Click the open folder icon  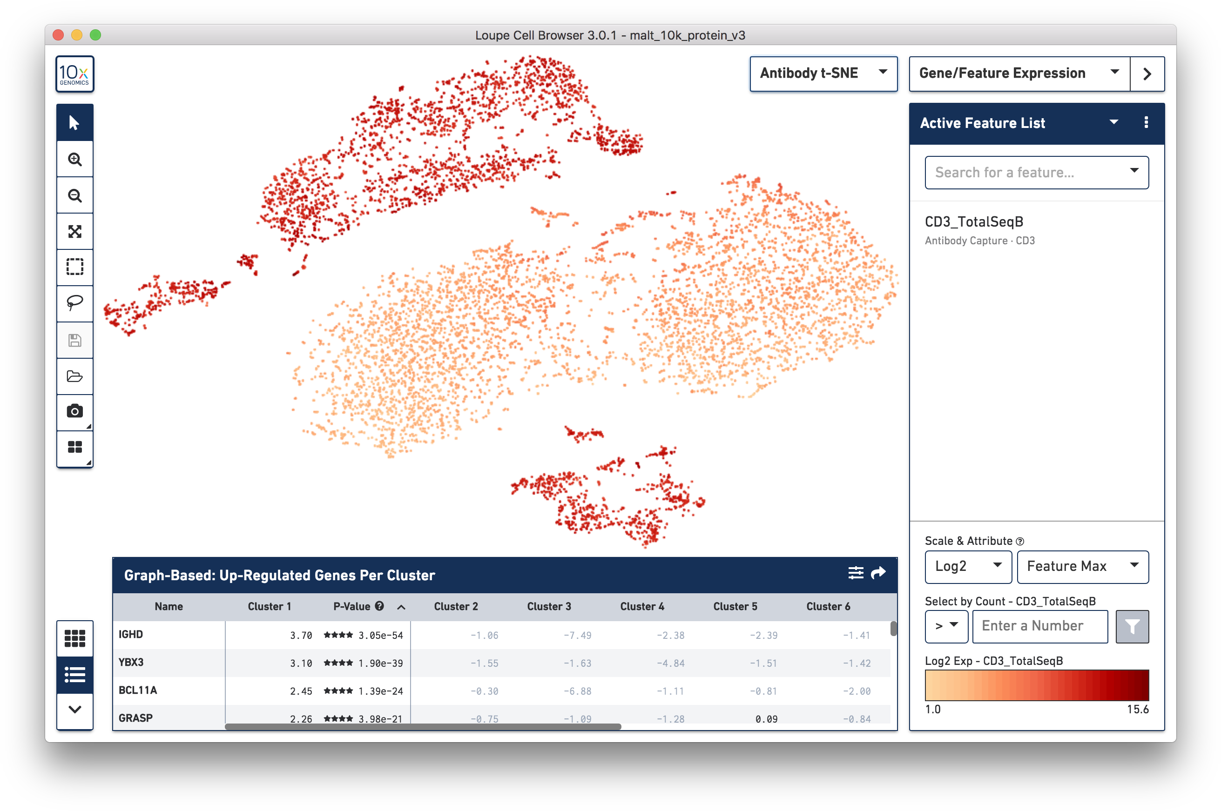[x=74, y=376]
